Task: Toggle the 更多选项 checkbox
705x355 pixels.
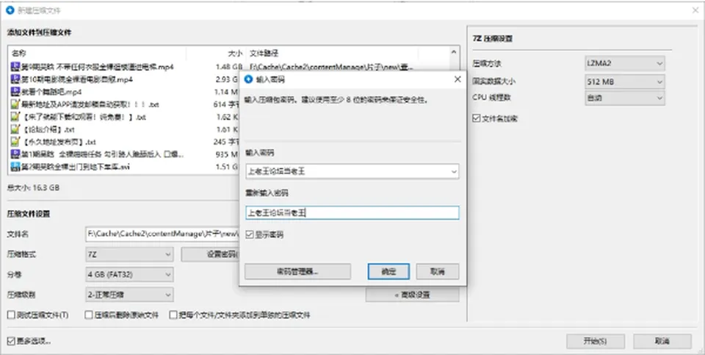Action: pos(11,341)
